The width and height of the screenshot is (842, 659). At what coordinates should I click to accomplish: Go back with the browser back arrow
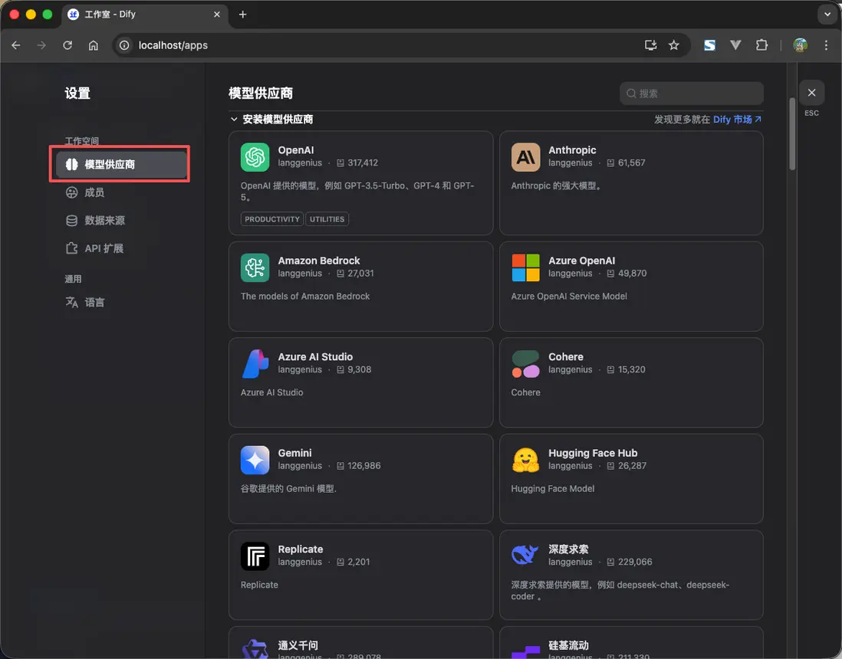point(16,45)
